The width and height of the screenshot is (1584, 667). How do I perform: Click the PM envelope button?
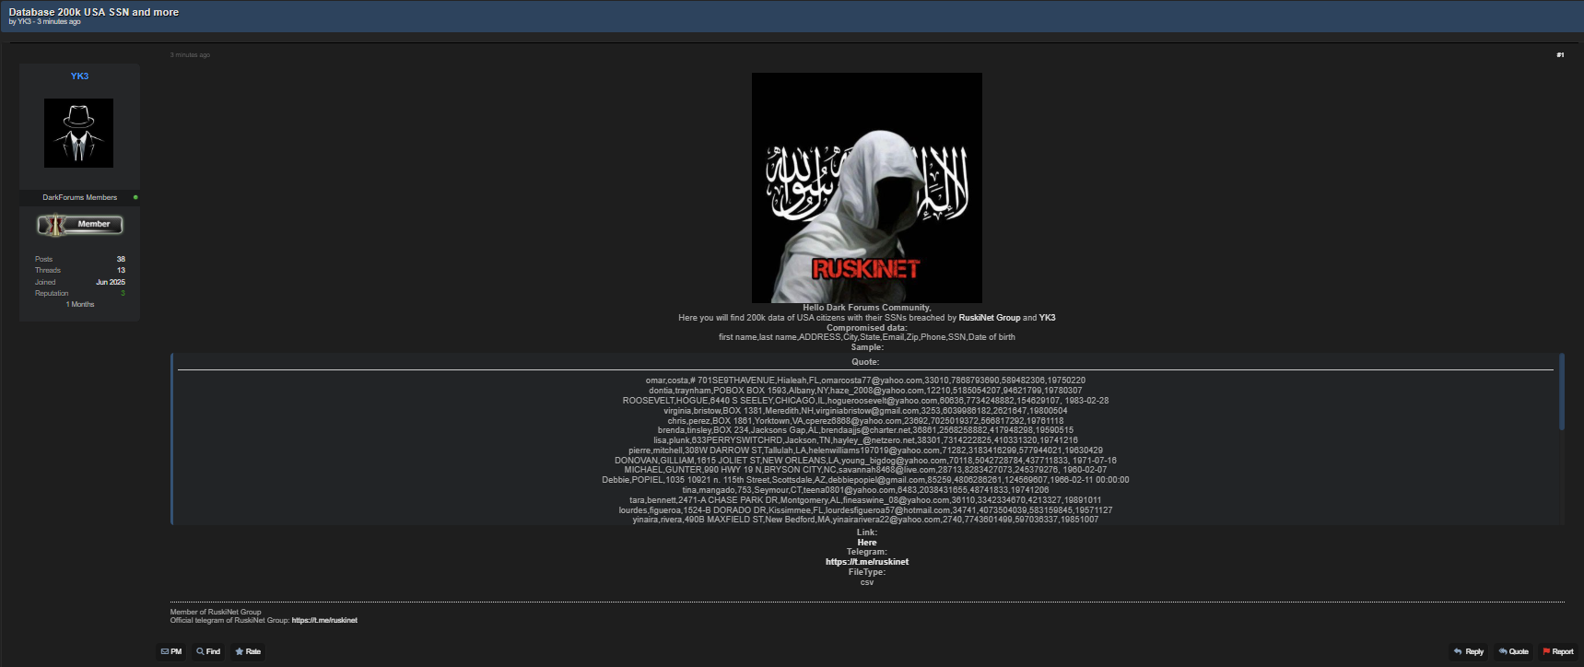171,651
